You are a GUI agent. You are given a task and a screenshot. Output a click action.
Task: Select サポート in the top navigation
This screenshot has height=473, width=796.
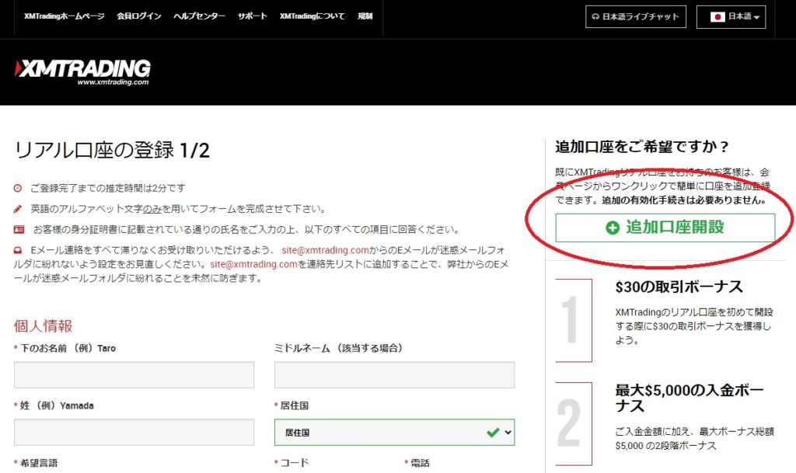[x=252, y=16]
